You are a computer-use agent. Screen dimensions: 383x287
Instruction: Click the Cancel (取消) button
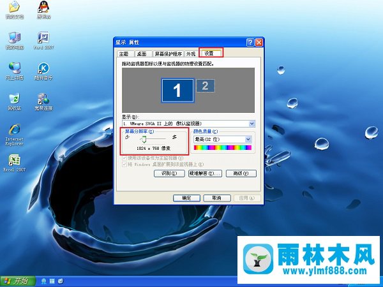point(217,198)
